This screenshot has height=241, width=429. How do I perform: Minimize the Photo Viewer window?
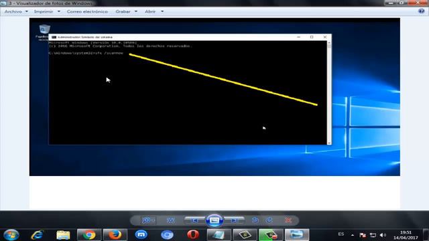click(391, 3)
